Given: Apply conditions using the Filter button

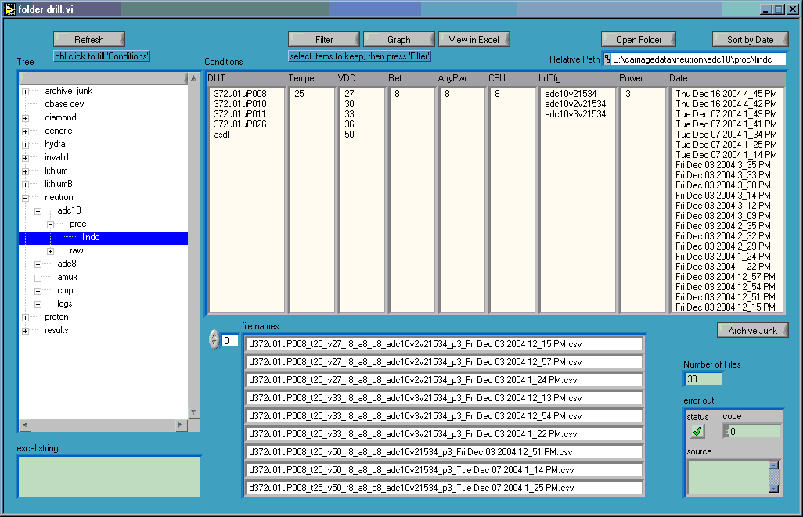Looking at the screenshot, I should 323,38.
